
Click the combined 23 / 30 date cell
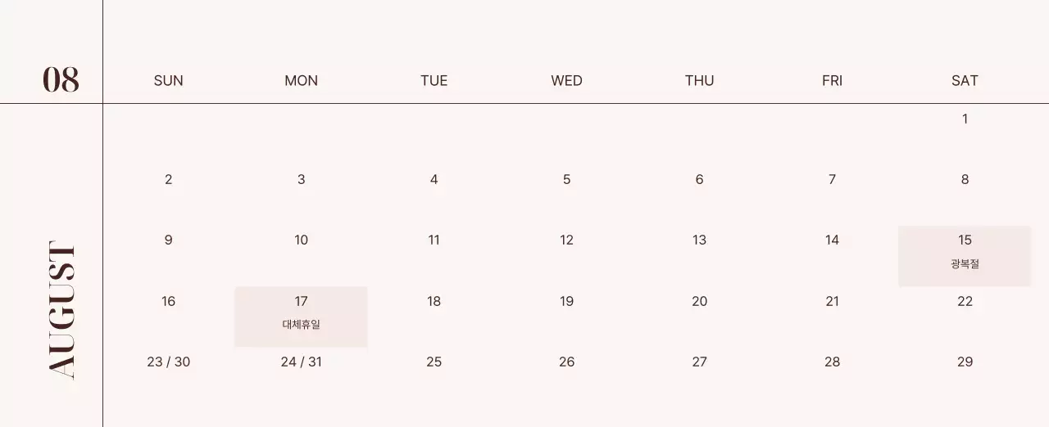pyautogui.click(x=168, y=362)
